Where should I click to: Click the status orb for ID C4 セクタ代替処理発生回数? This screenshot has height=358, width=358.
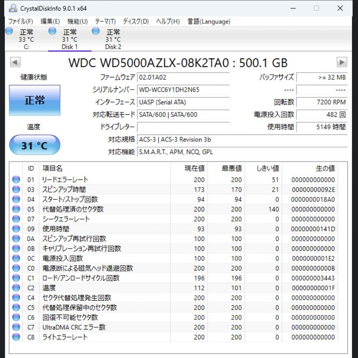pyautogui.click(x=16, y=297)
